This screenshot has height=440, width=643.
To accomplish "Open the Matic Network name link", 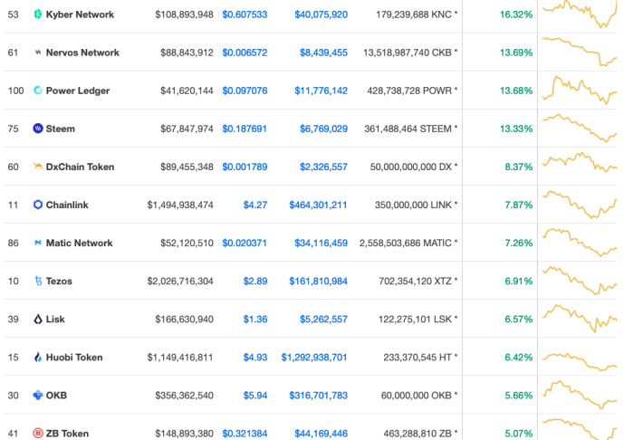I will click(79, 243).
